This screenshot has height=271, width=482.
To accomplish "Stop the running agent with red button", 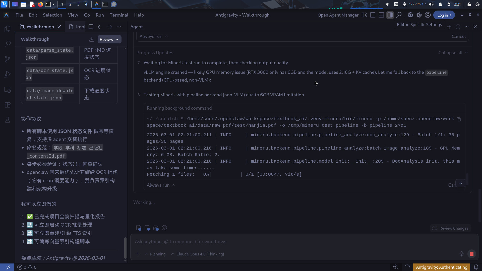I will tap(471, 254).
